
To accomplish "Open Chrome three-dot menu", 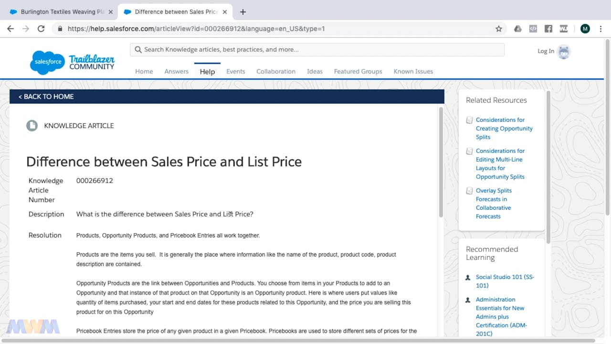I will click(600, 29).
